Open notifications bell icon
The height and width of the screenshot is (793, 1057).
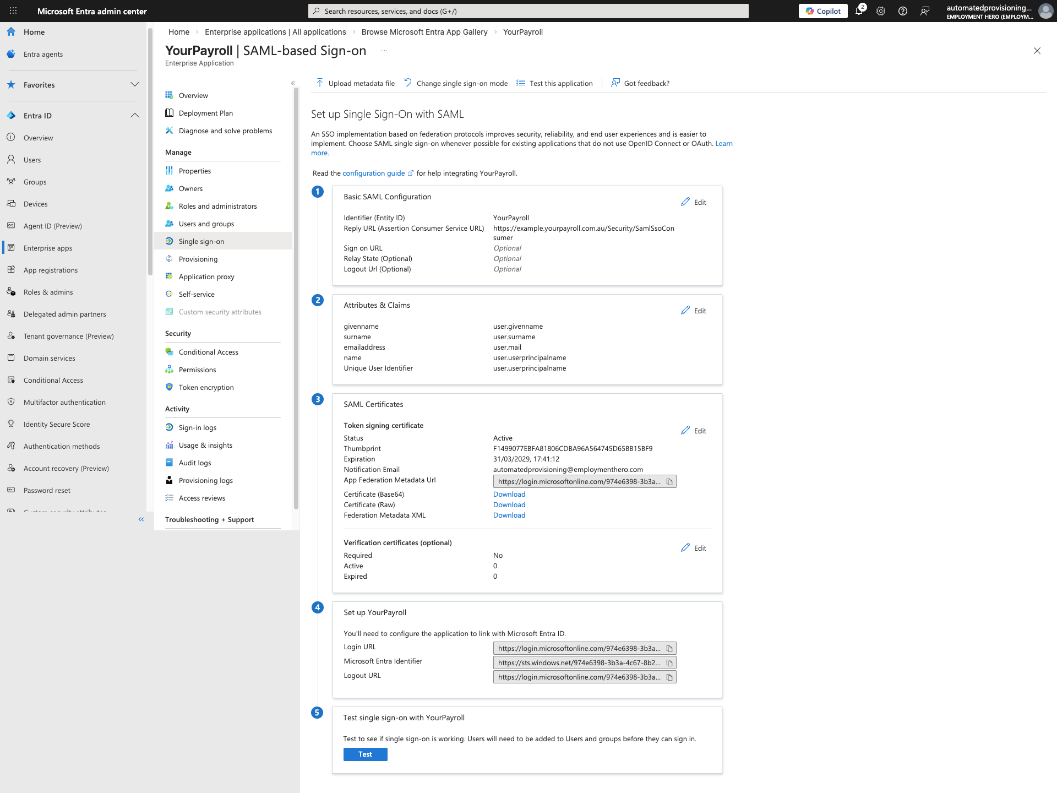pyautogui.click(x=859, y=10)
